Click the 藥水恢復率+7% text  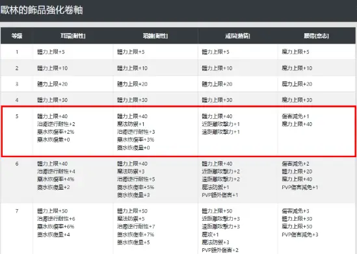pos(135,235)
